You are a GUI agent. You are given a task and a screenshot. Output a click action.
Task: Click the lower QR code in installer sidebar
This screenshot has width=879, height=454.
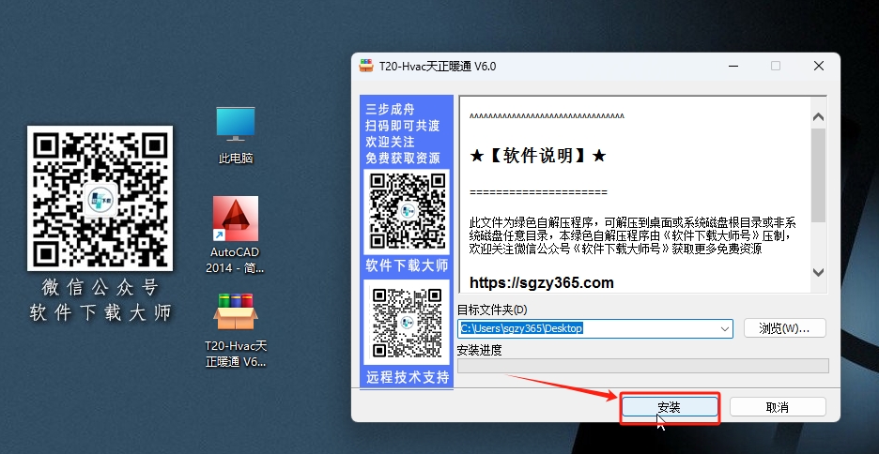(x=408, y=323)
